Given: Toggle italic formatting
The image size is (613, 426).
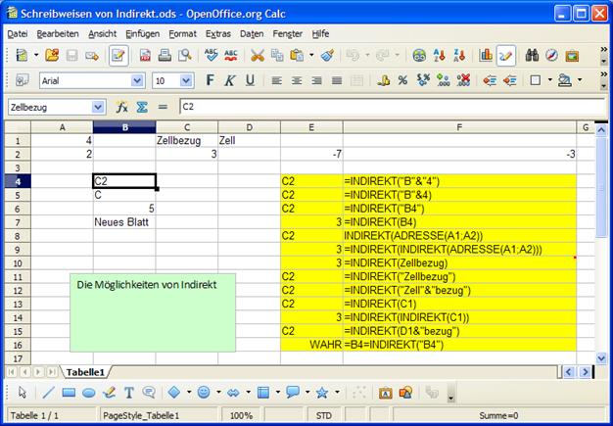Looking at the screenshot, I should [231, 80].
